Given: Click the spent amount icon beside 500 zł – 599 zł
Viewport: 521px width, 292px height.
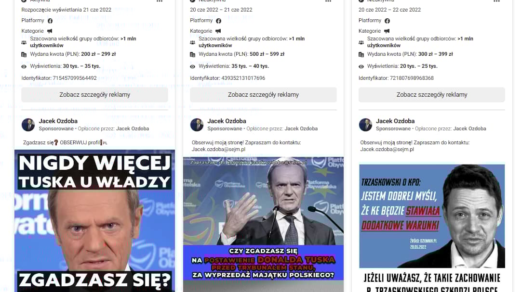Looking at the screenshot, I should point(192,54).
